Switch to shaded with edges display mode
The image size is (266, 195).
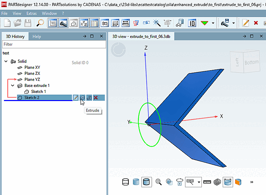coord(146,182)
